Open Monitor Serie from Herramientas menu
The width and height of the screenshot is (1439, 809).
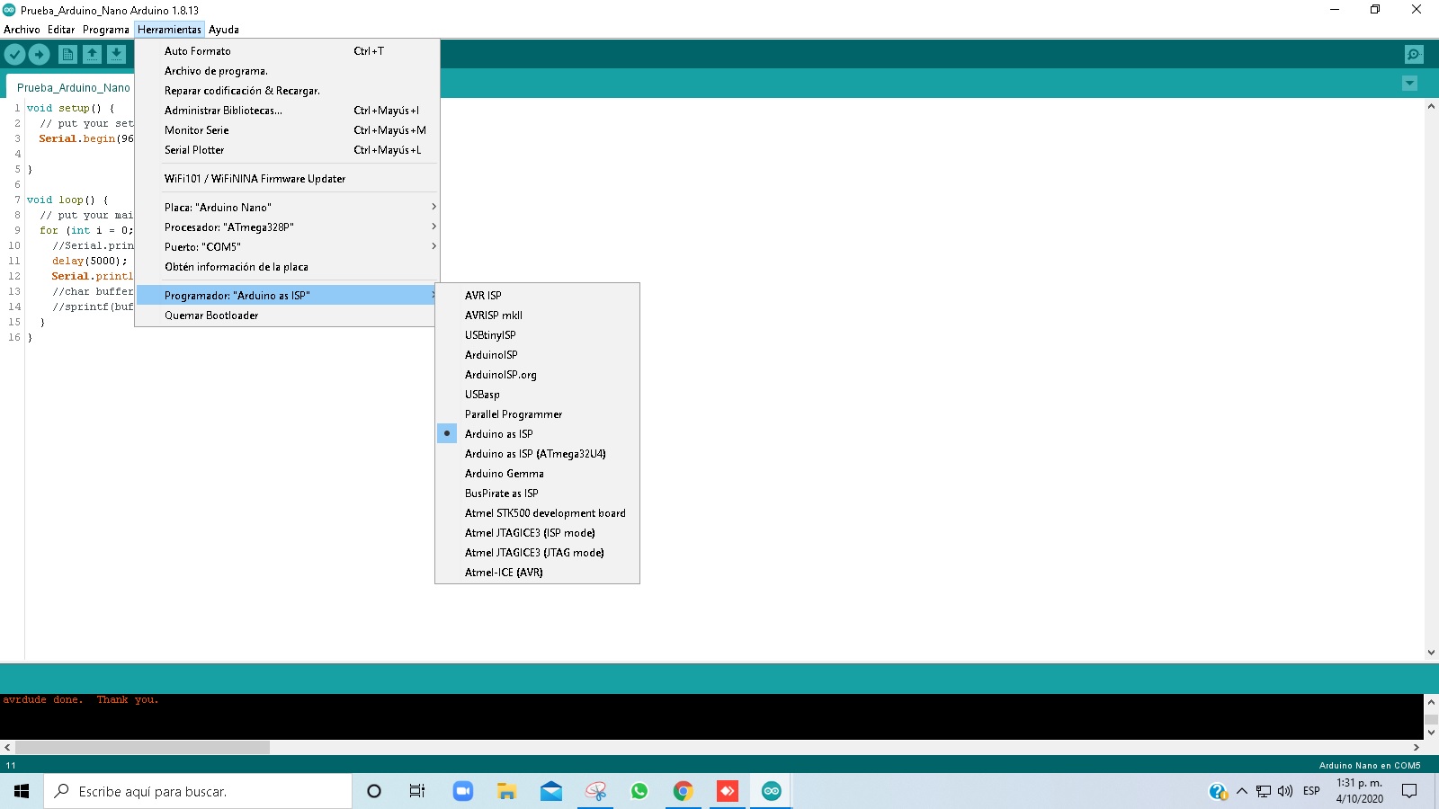[x=287, y=130]
